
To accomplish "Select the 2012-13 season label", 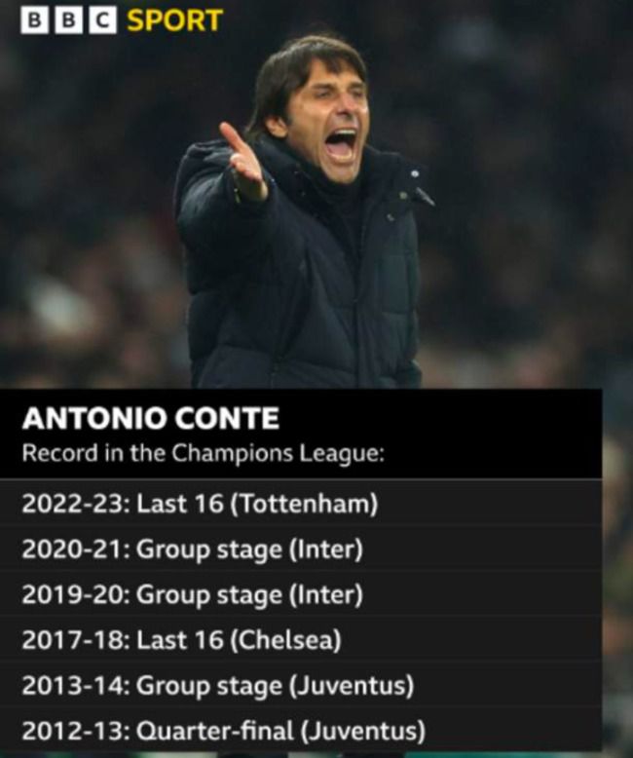I will (x=74, y=731).
